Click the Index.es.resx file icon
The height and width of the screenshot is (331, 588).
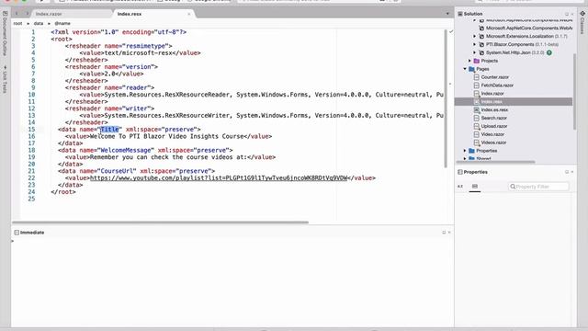[x=477, y=110]
